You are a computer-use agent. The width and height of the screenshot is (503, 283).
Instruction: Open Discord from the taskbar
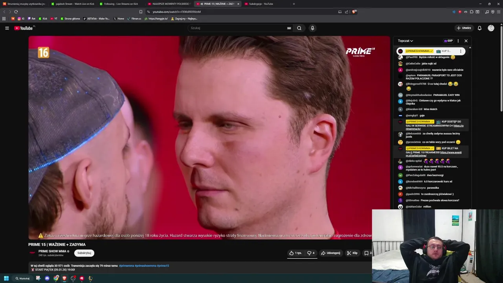[47, 278]
